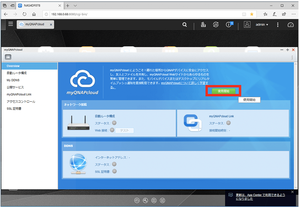Open the browser favorites hub icon
299x207 pixels.
click(x=265, y=14)
